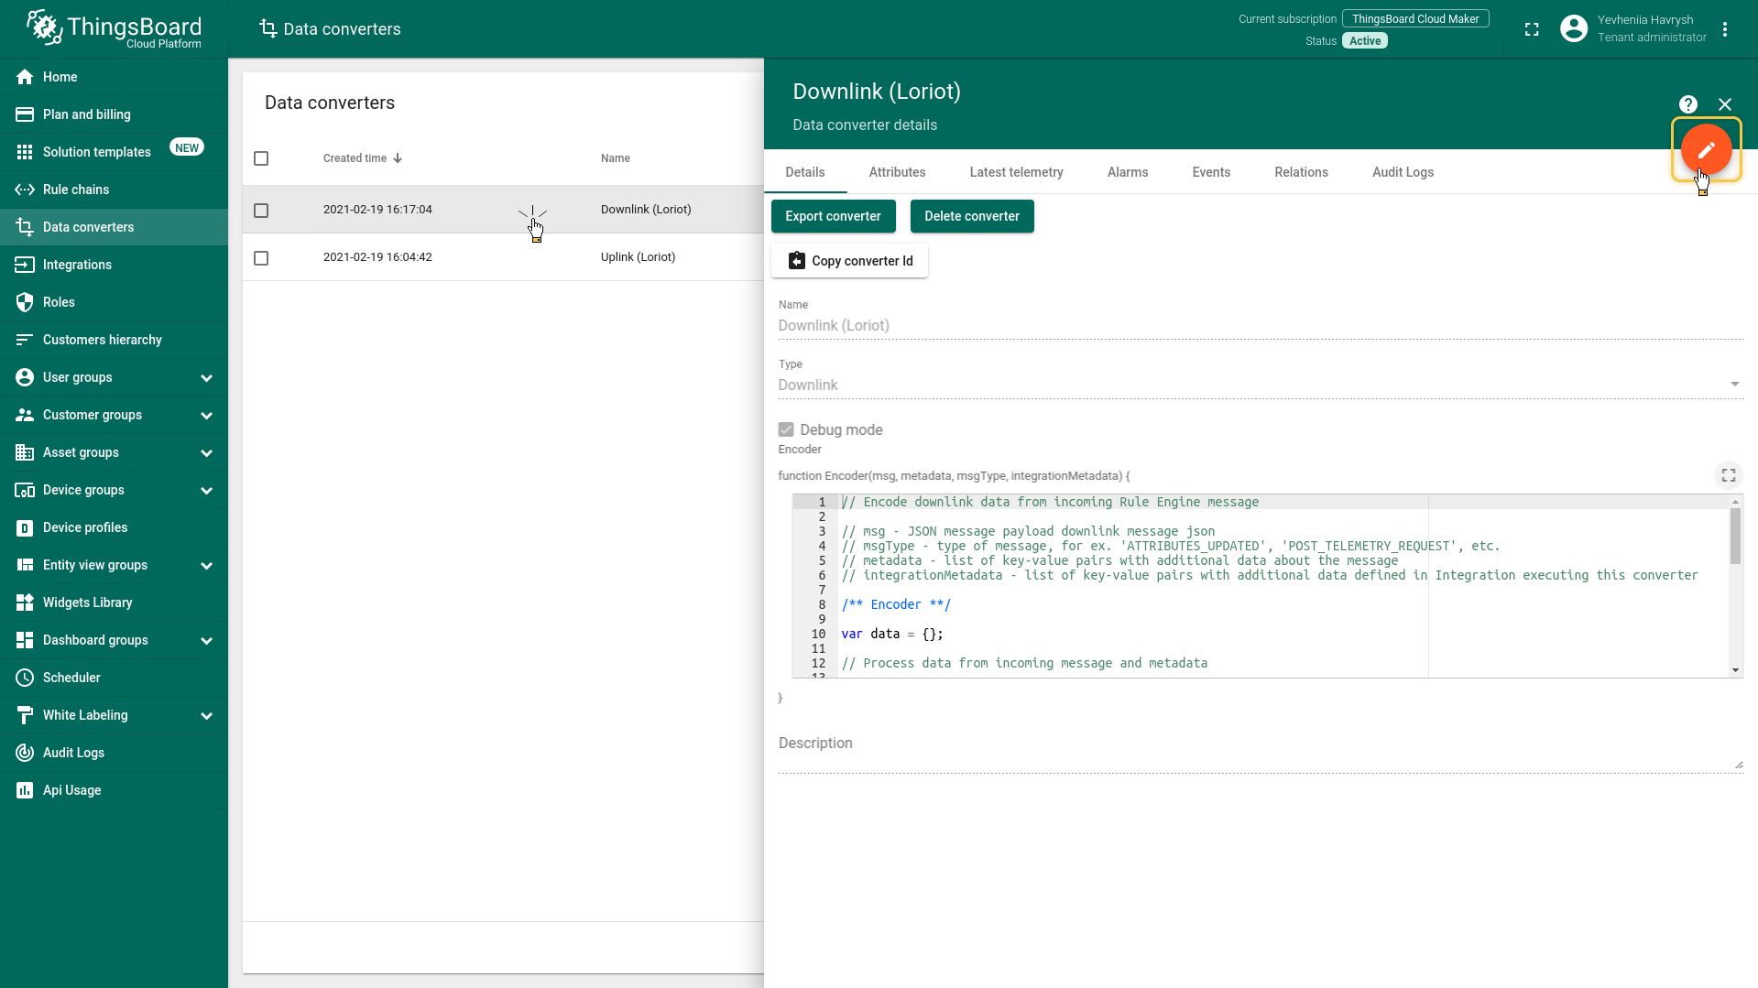Open the help question mark icon
The image size is (1758, 988).
pos(1687,104)
